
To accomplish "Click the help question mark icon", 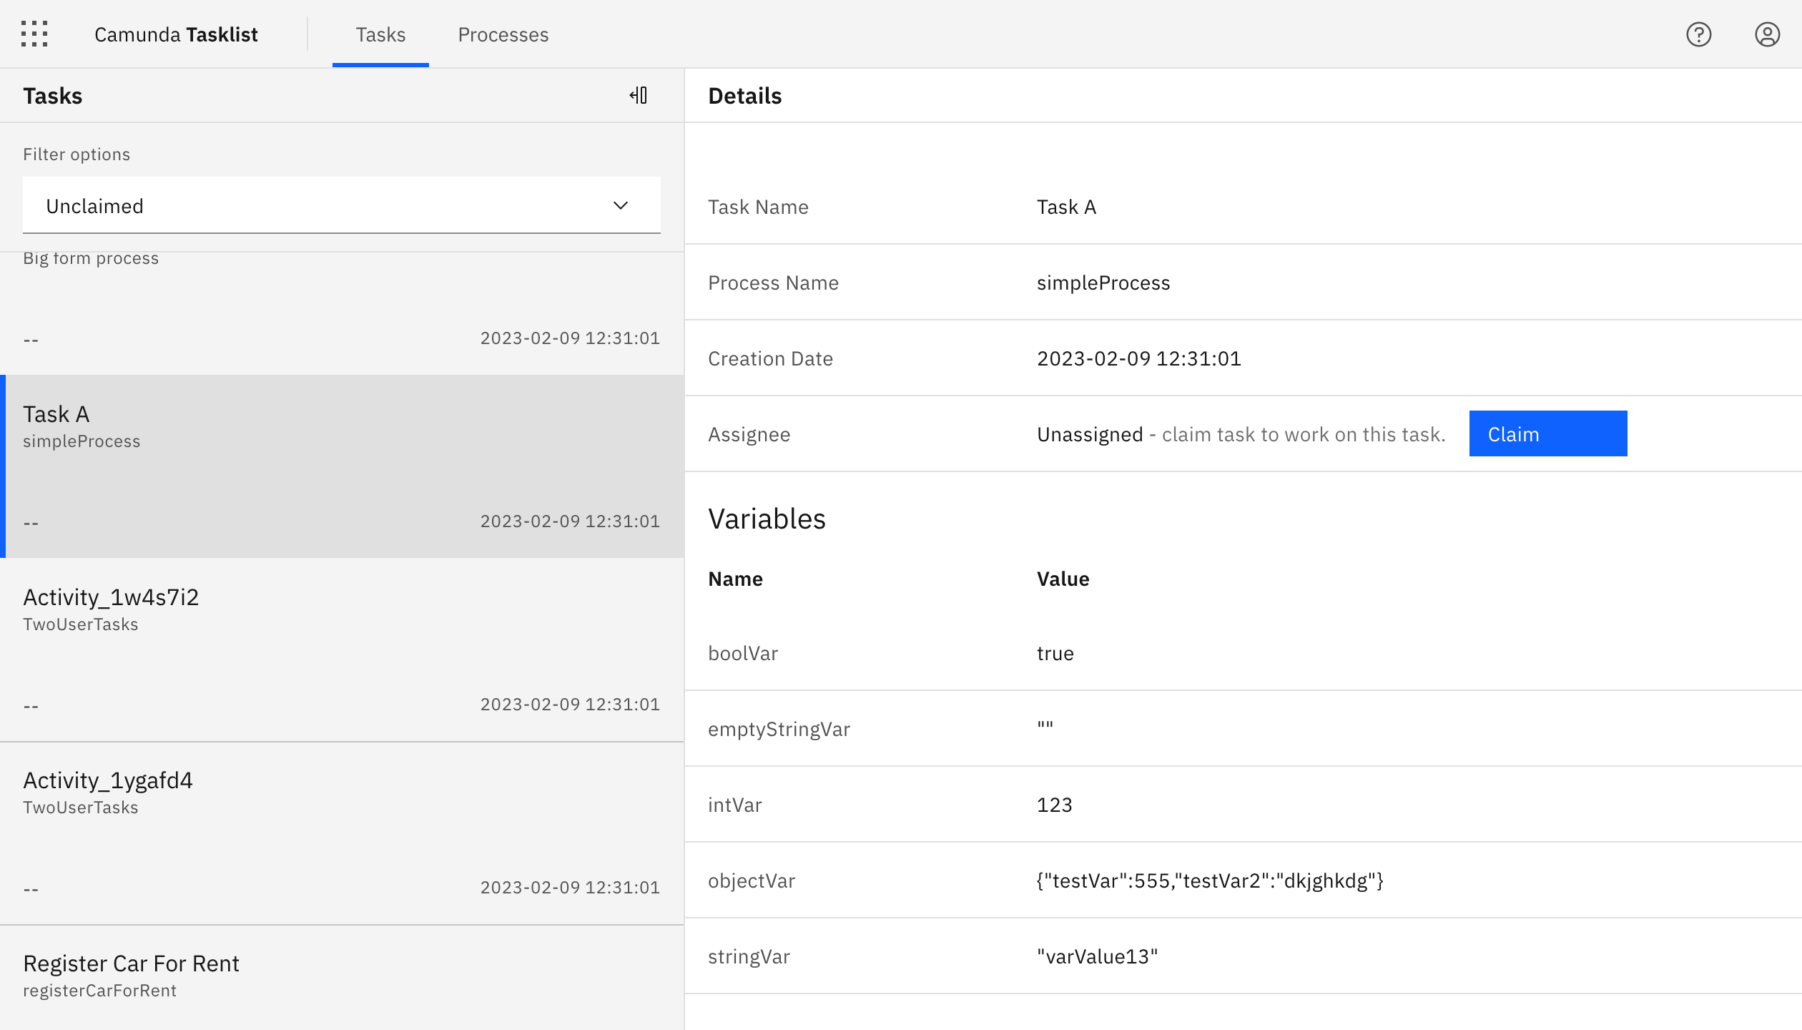I will pos(1698,34).
